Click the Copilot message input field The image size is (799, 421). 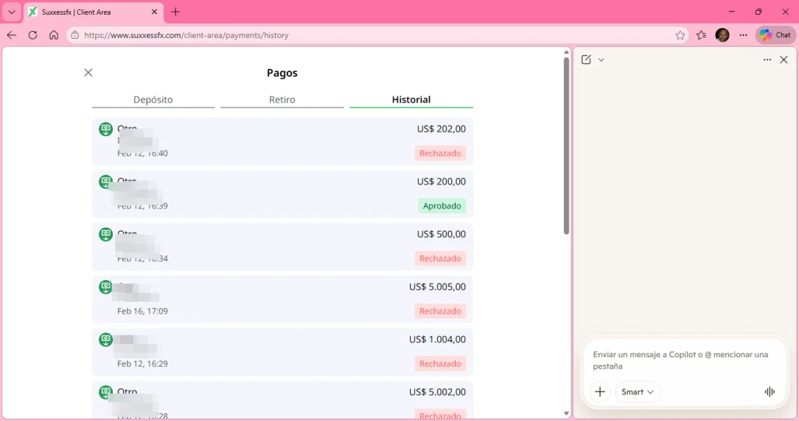(681, 360)
